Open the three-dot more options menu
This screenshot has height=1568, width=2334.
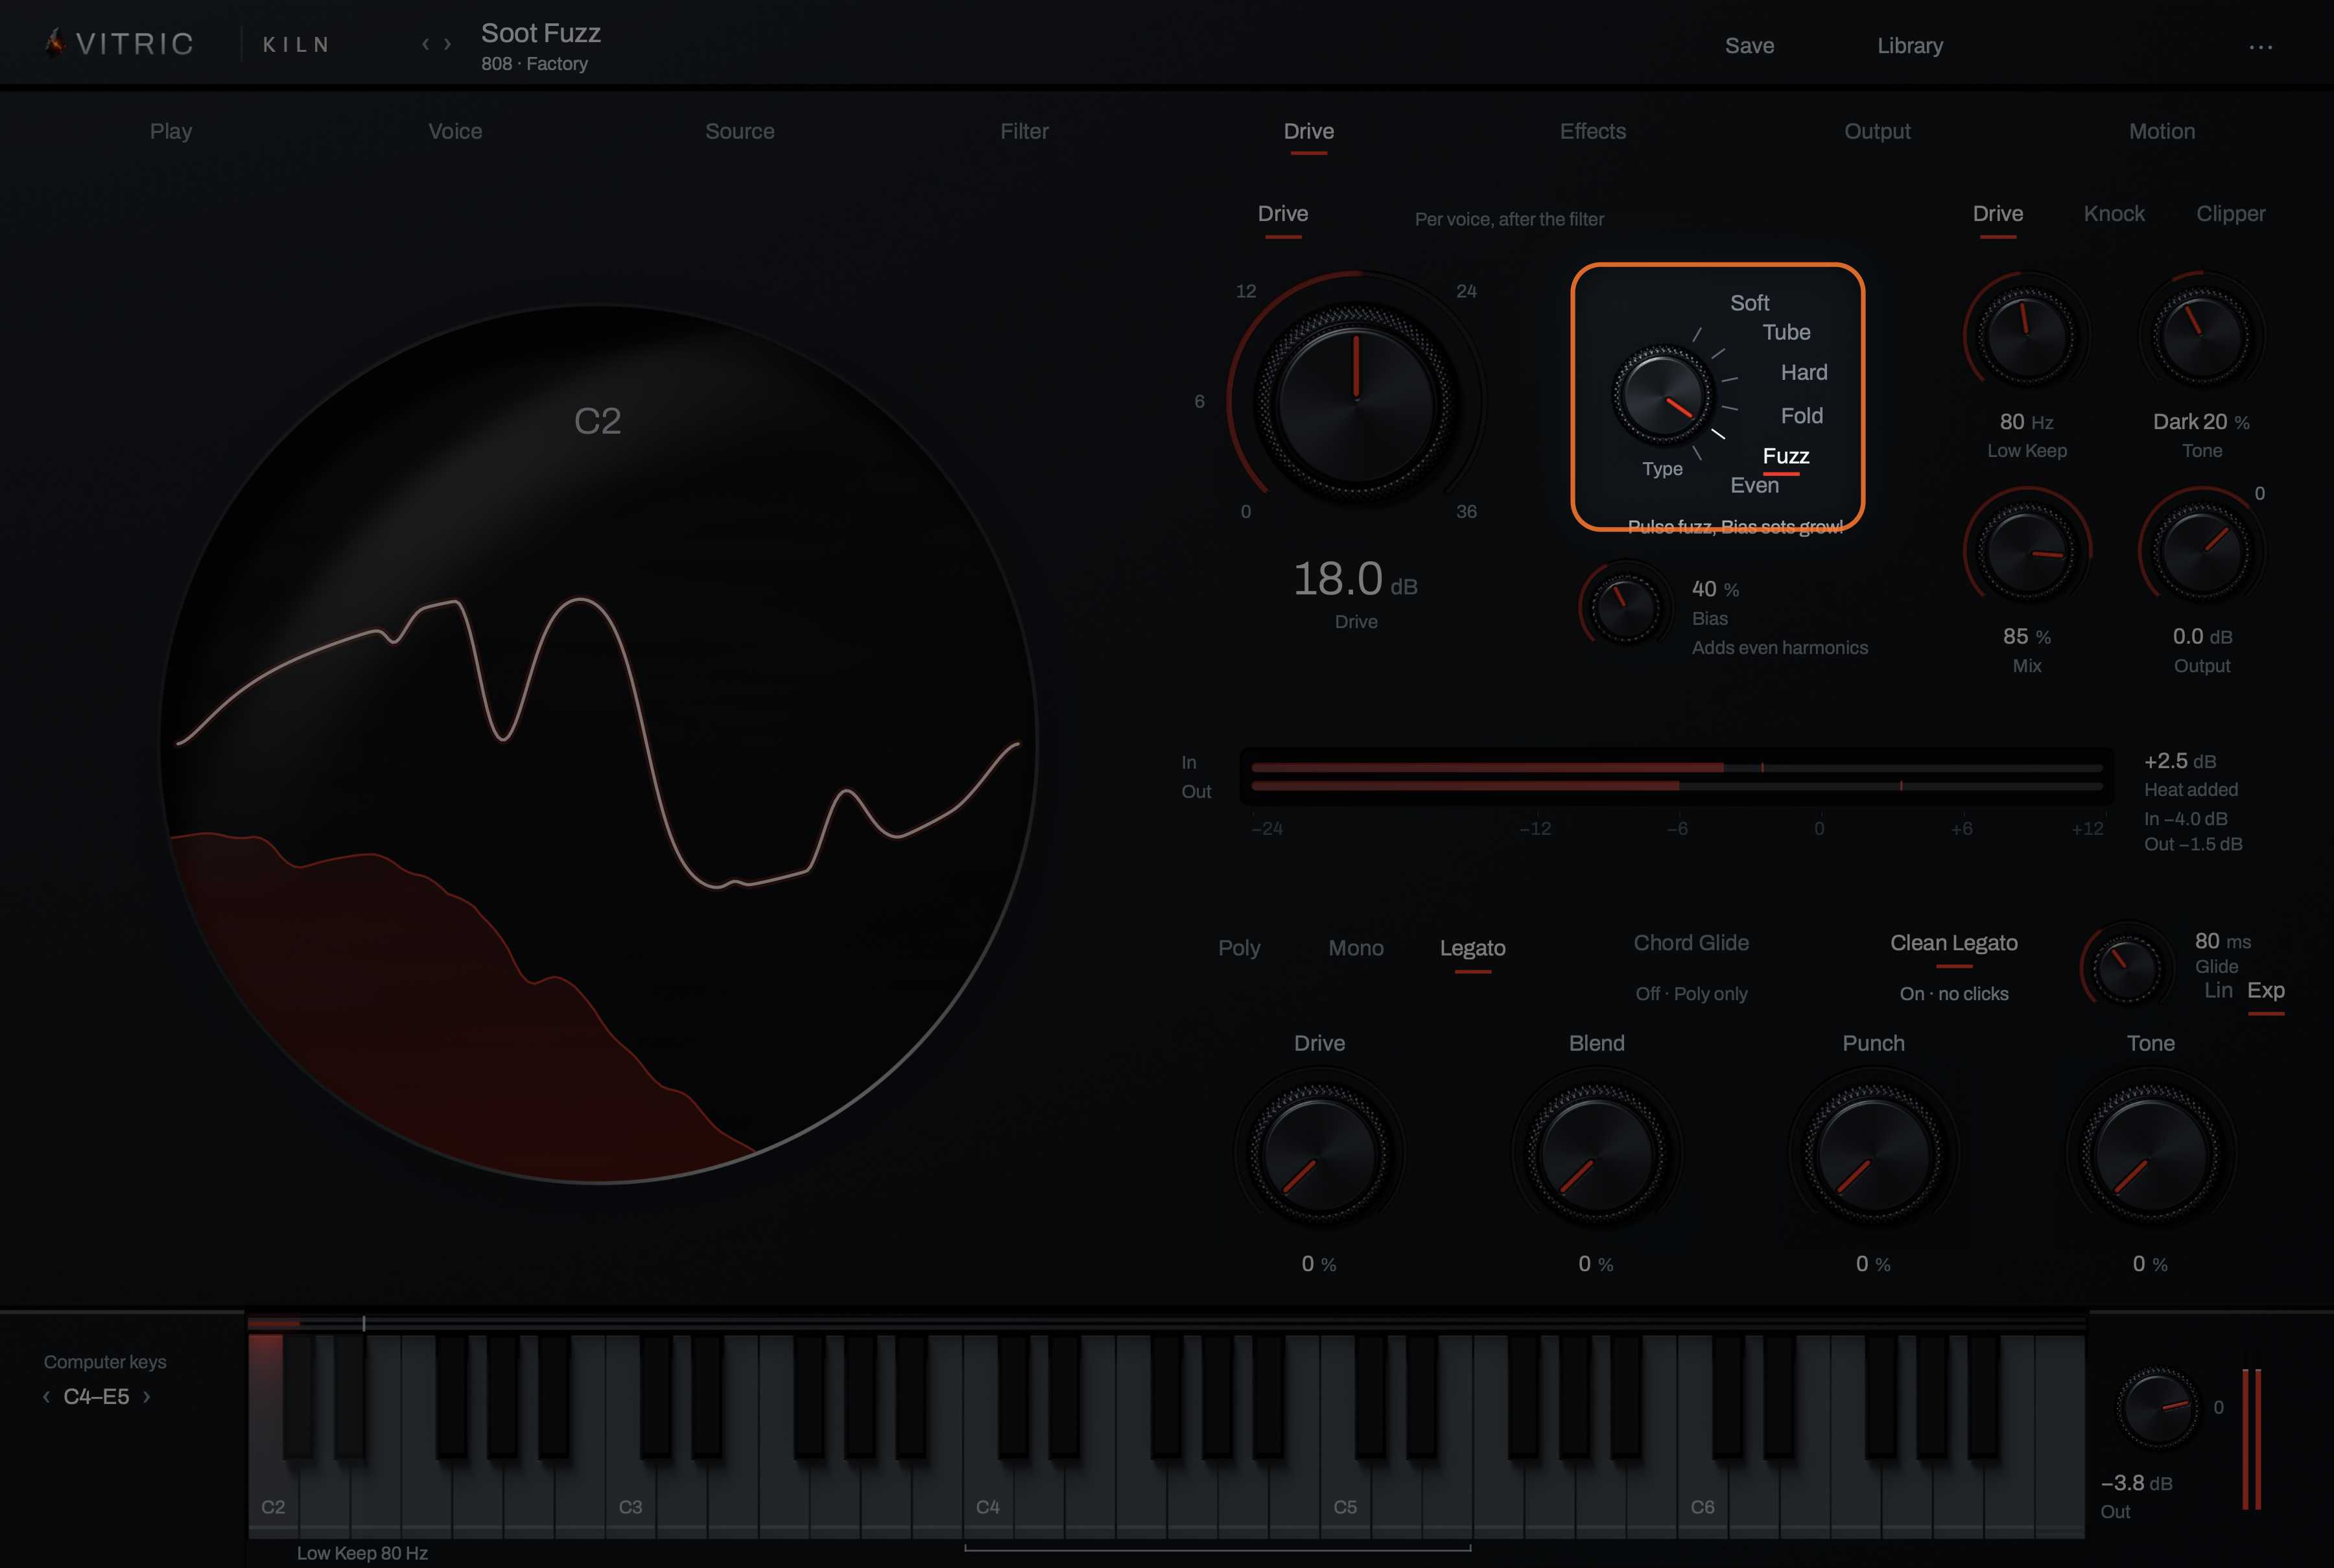2260,46
